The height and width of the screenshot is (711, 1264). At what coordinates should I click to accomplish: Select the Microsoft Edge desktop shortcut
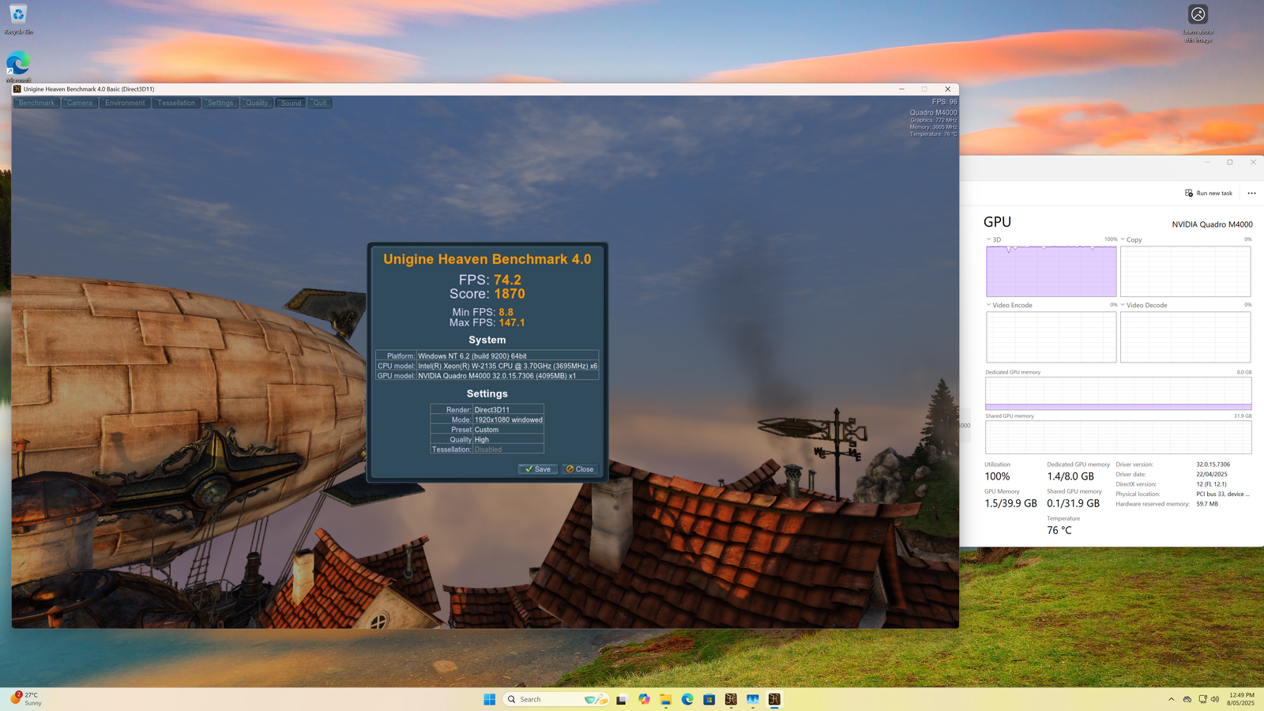click(x=18, y=66)
